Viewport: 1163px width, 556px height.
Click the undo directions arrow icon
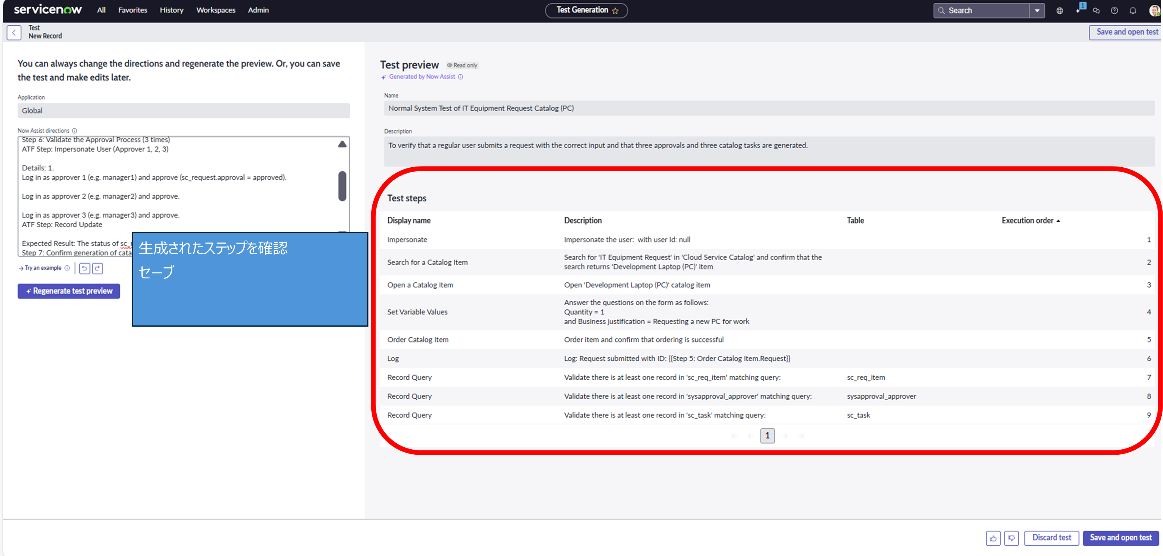pyautogui.click(x=85, y=268)
